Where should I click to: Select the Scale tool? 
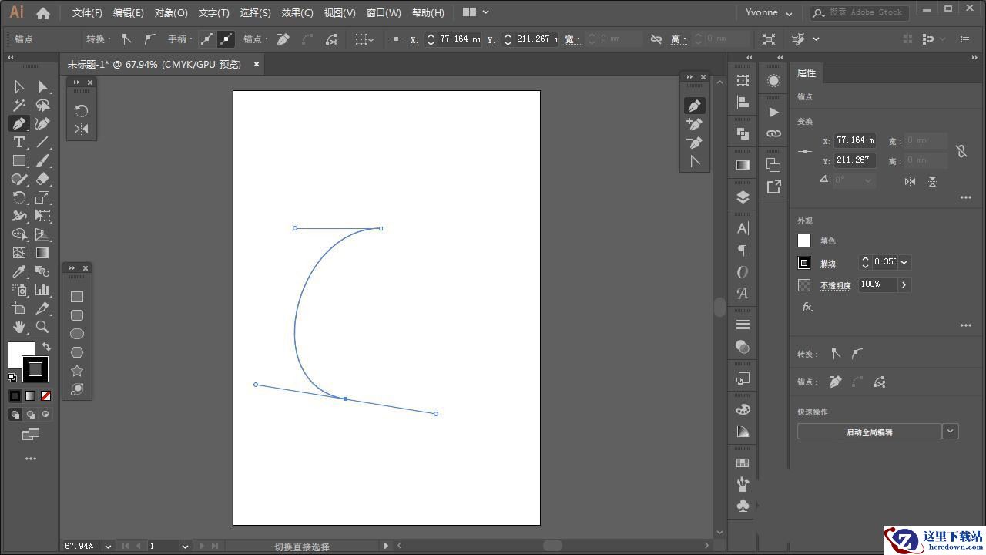click(x=43, y=198)
